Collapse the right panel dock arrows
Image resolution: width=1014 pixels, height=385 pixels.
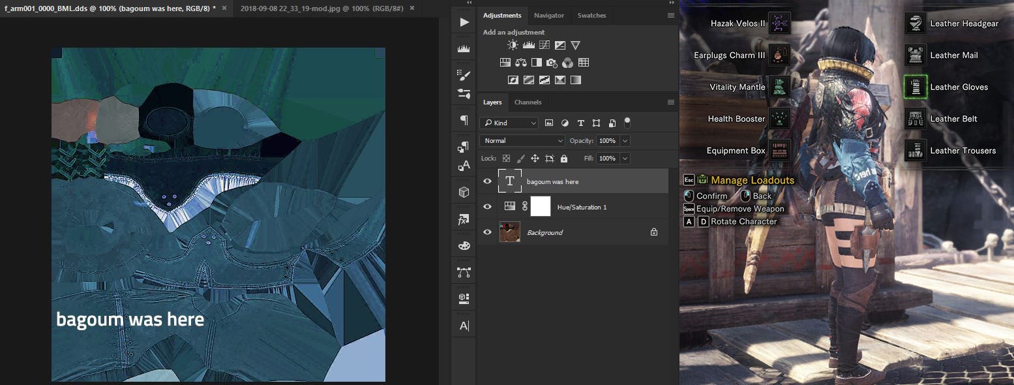(672, 3)
